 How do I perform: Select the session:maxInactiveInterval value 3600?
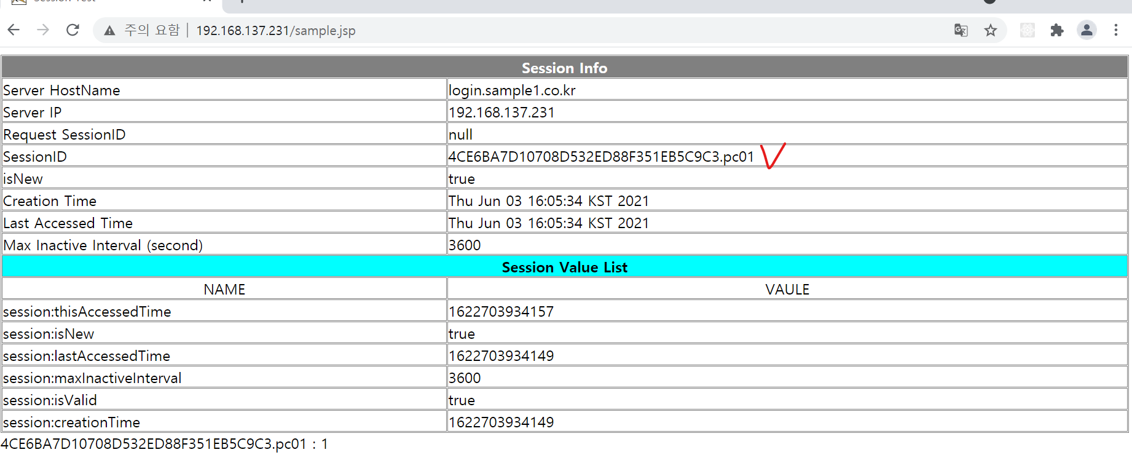click(465, 378)
